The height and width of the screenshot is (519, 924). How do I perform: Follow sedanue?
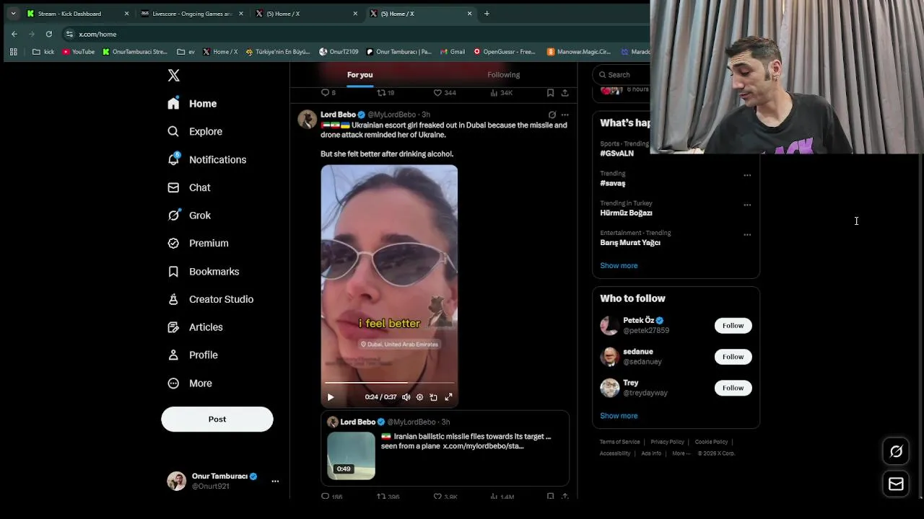tap(733, 357)
